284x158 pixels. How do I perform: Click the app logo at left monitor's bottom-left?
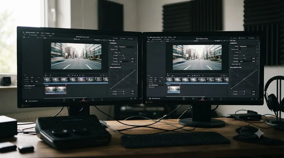[26, 101]
